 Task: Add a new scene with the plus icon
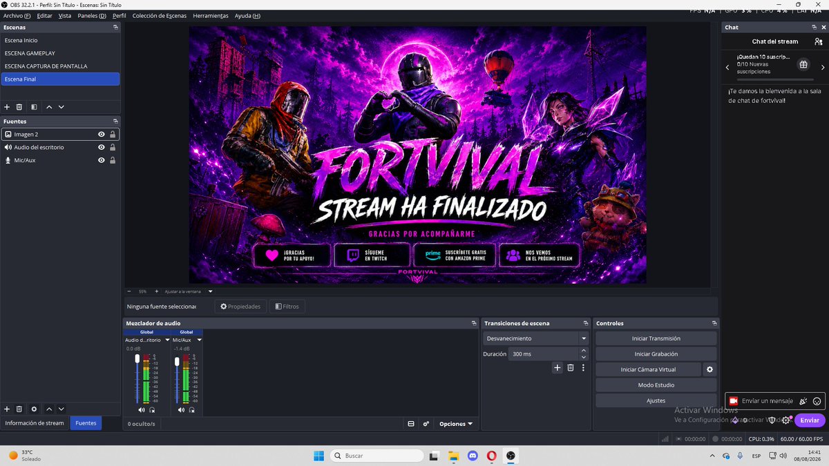pos(7,107)
